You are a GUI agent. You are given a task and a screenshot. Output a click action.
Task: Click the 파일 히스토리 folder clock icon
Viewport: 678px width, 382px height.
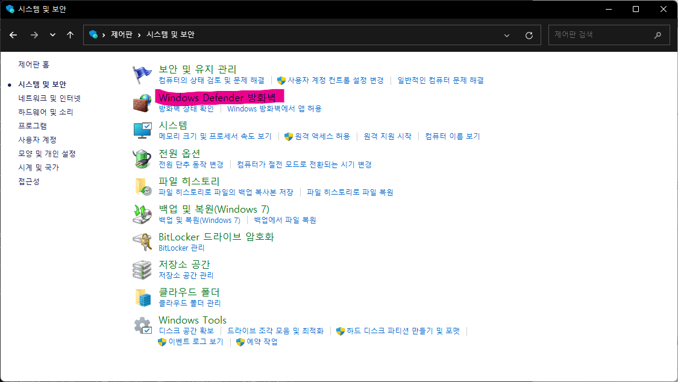point(143,187)
